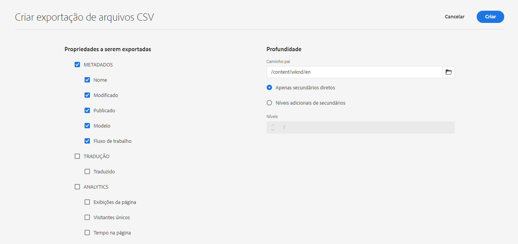Select the Visitantes únicos checkbox
Viewport: 518px width, 244px height.
click(87, 217)
